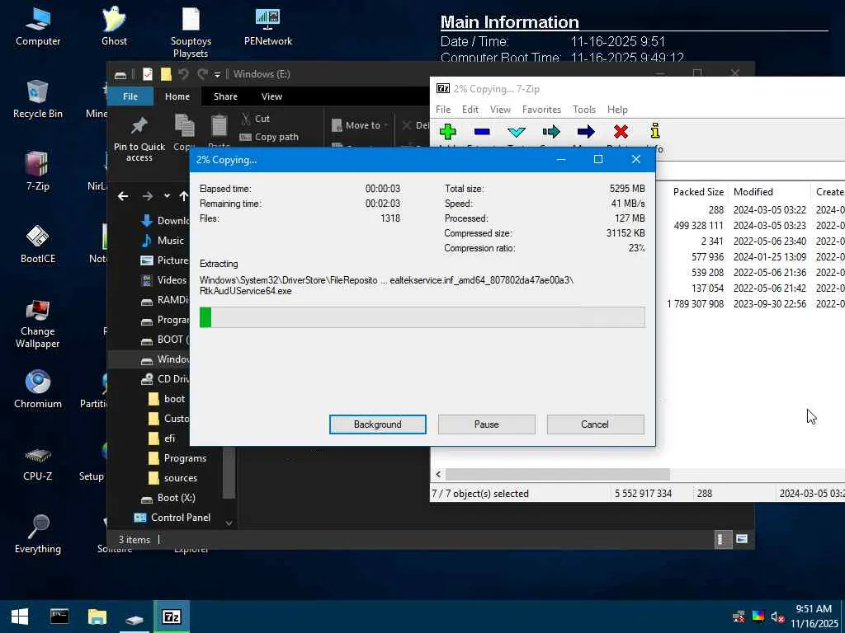This screenshot has height=633, width=845.
Task: Select the Chromium desktop icon
Action: (38, 389)
